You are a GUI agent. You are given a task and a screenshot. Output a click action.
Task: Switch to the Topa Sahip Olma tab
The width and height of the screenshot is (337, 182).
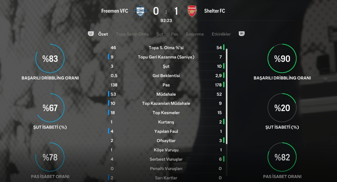click(x=132, y=34)
